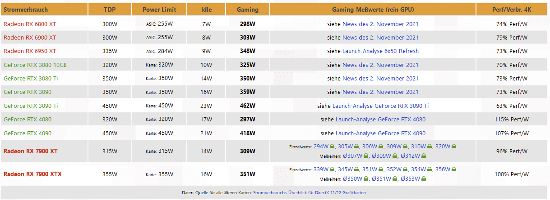
Task: Click the Gaming column header
Action: click(x=248, y=9)
